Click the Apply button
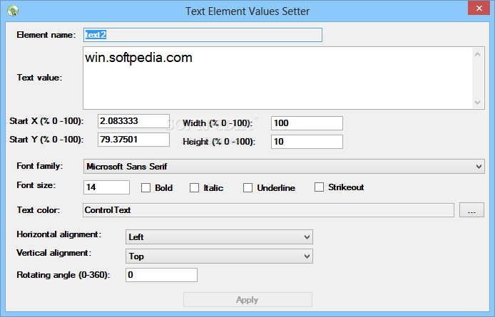This screenshot has width=495, height=317. click(247, 300)
